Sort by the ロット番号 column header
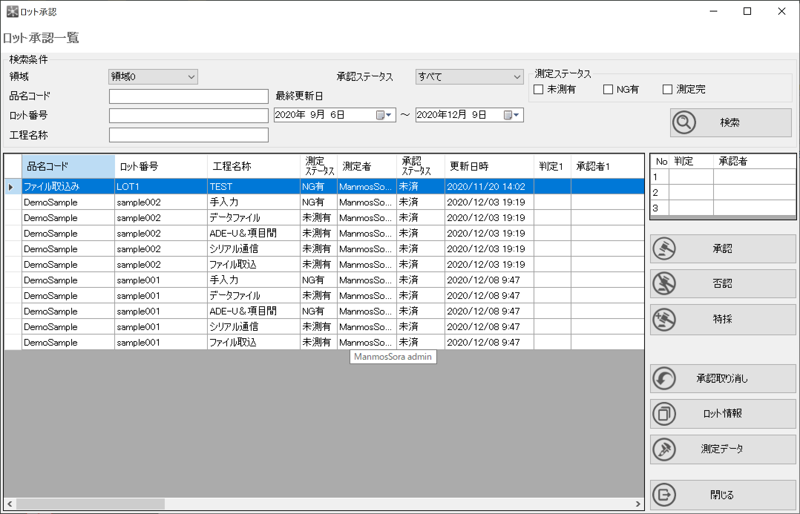The image size is (800, 514). pos(161,166)
